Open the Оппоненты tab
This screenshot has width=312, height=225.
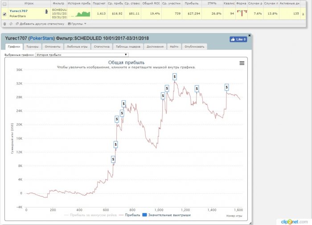pos(53,46)
